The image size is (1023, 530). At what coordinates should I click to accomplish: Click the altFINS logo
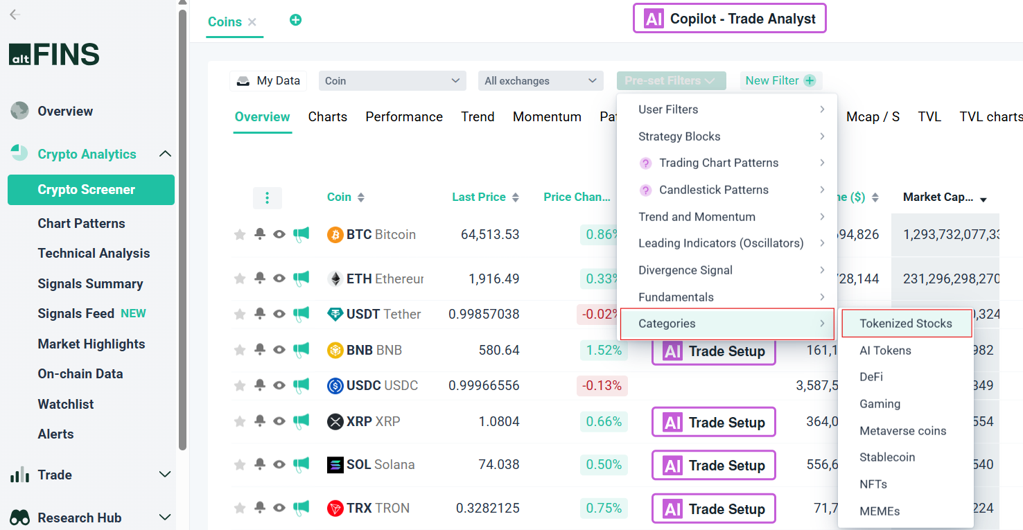coord(54,55)
